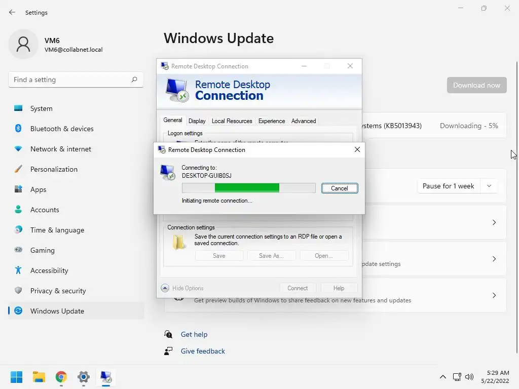Open Network & internet settings
519x389 pixels.
click(76, 149)
